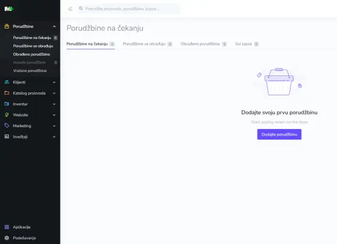Viewport: 337px width, 244px height.
Task: Open Vraćene porudžbine sidebar item
Action: point(30,71)
